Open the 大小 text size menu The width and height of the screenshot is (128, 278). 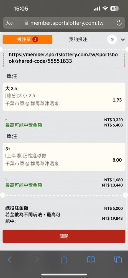9,23
